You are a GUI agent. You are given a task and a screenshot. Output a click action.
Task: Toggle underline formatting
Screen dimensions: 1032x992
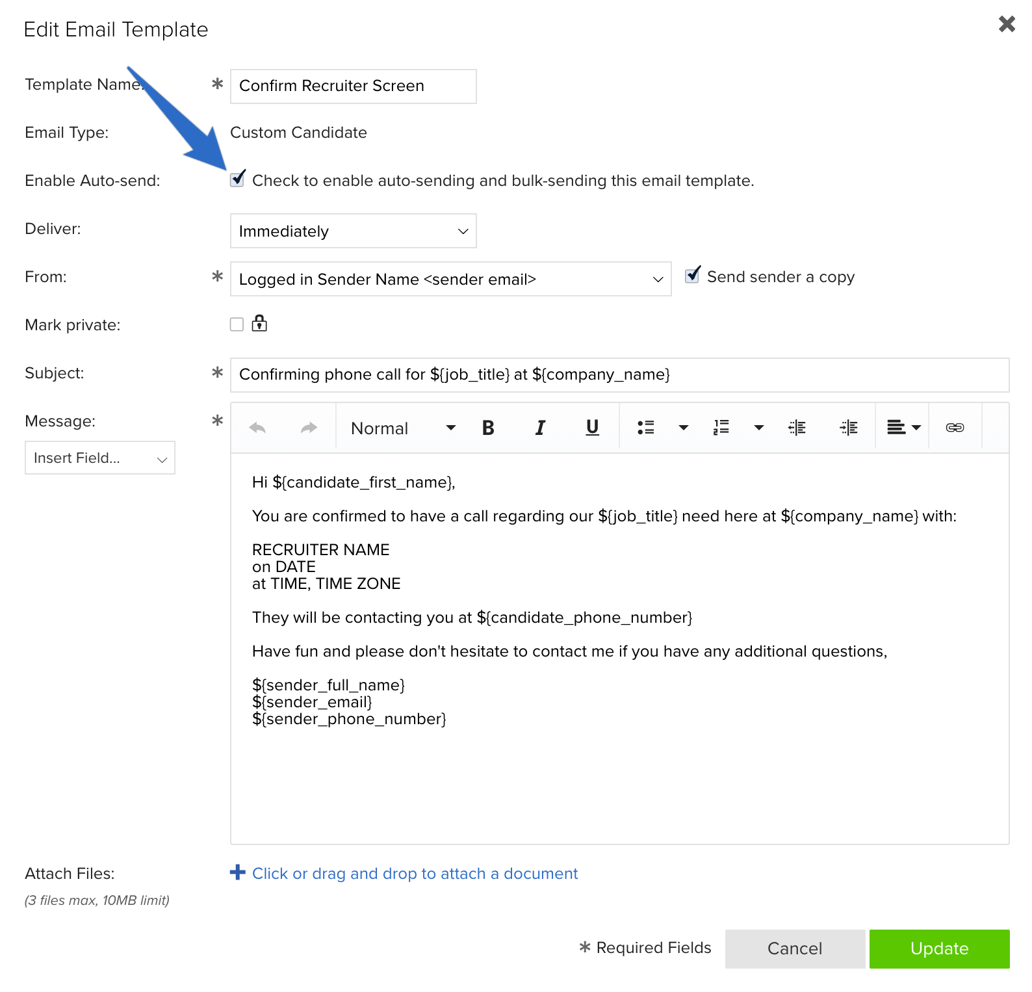pos(592,428)
